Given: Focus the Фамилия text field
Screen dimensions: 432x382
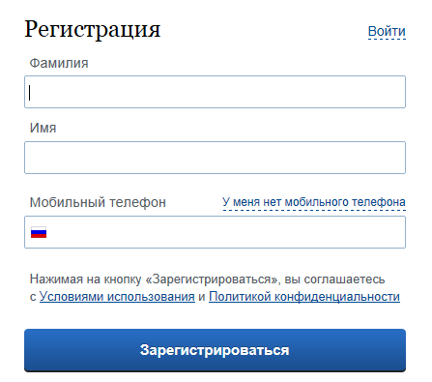Looking at the screenshot, I should [215, 92].
